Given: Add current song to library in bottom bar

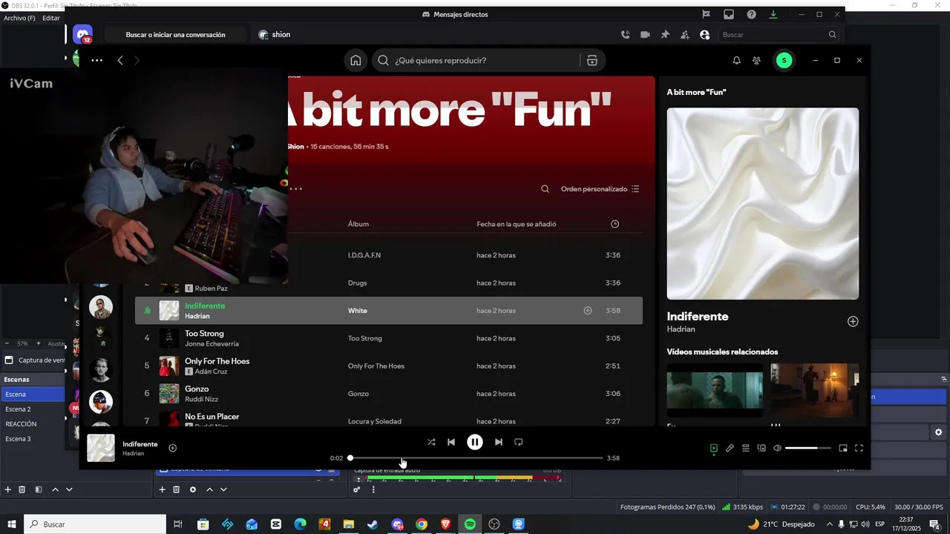Looking at the screenshot, I should click(173, 448).
